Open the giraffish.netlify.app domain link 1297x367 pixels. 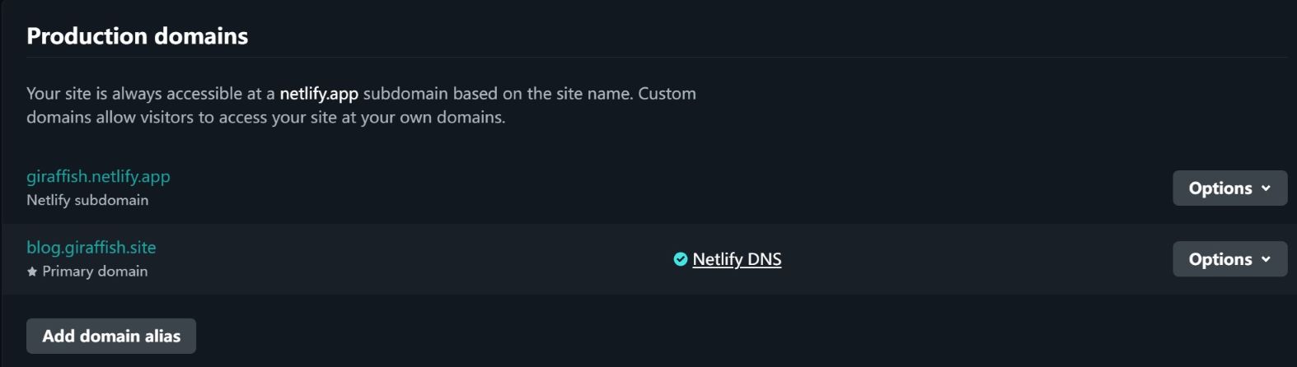tap(98, 176)
